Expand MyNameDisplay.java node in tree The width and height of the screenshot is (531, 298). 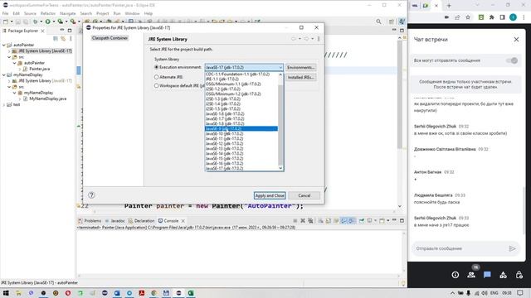(20, 99)
